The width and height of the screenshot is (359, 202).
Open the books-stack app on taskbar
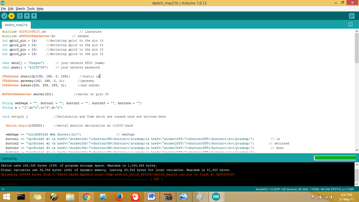(54, 197)
